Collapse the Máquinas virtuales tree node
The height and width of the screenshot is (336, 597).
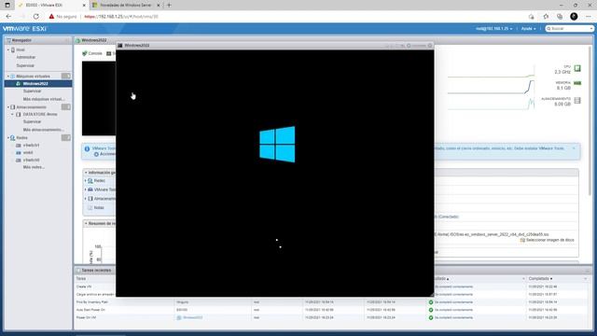pyautogui.click(x=8, y=77)
